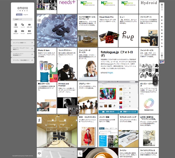Screen dimensions: 175x158
Task: Jump to the ま index letter
Action: (162, 36)
